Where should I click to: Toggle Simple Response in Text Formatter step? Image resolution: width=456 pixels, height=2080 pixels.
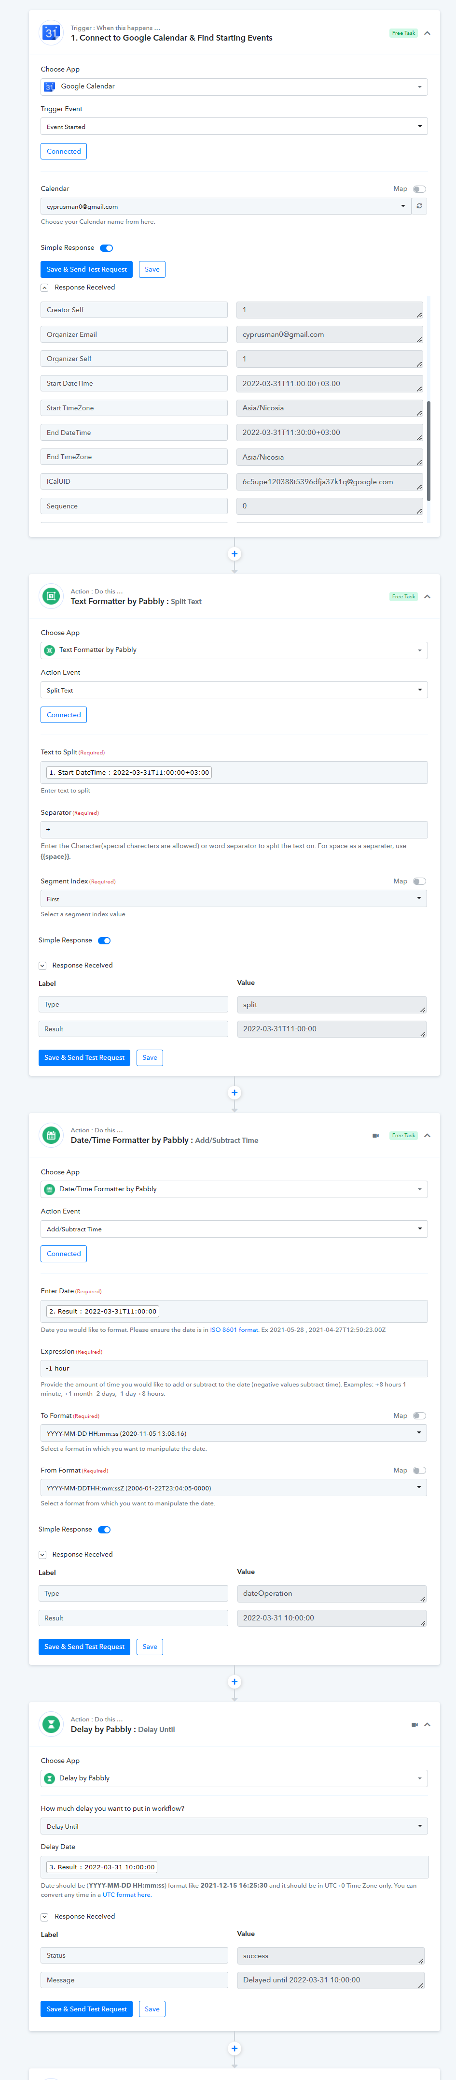point(104,940)
